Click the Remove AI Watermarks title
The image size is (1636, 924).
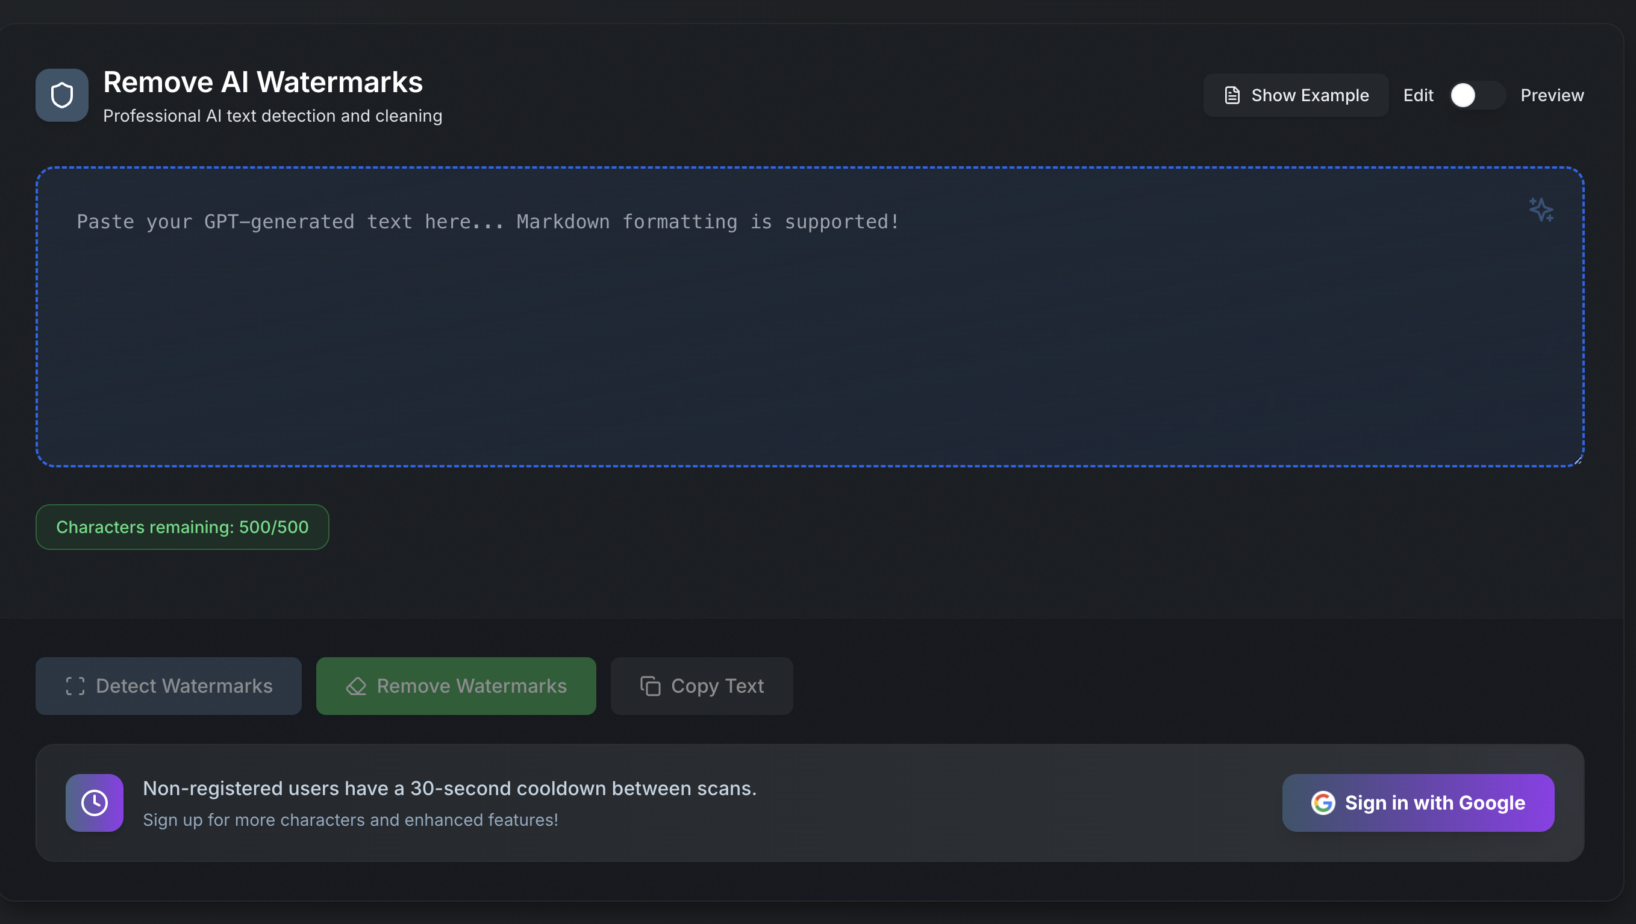tap(263, 82)
